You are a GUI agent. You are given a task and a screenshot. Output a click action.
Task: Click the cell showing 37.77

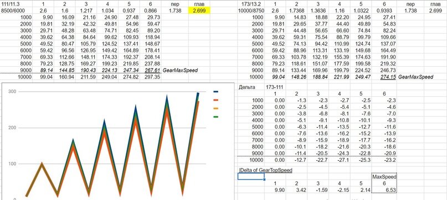pos(318,24)
